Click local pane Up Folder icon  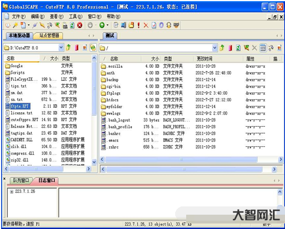point(69,48)
